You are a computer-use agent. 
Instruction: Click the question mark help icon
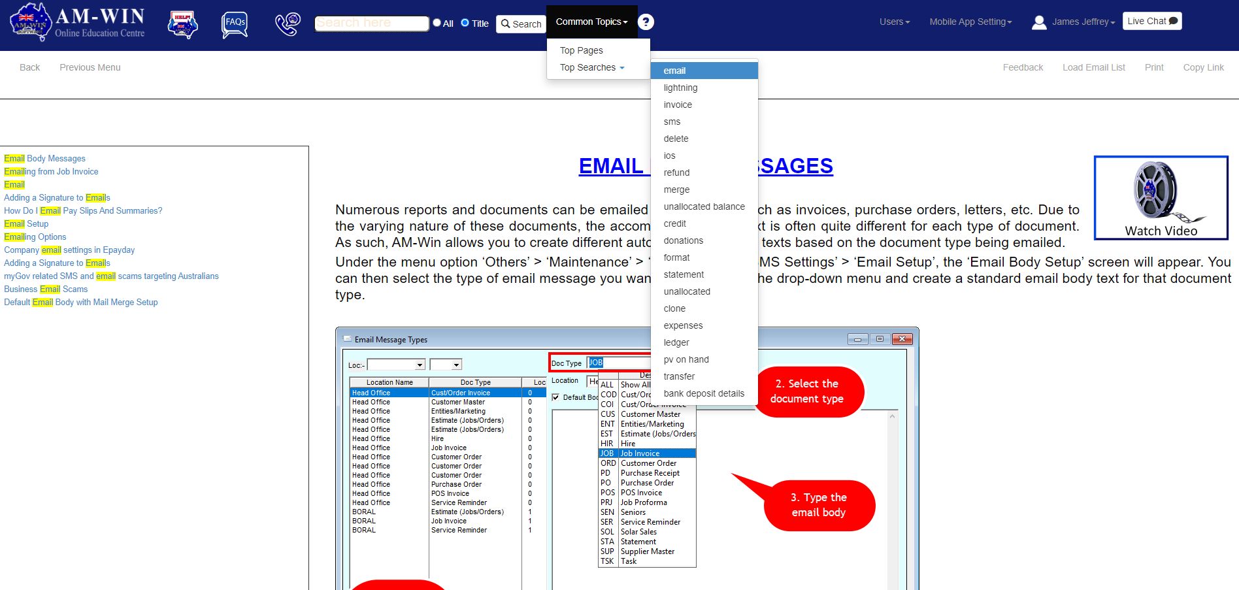pos(646,22)
